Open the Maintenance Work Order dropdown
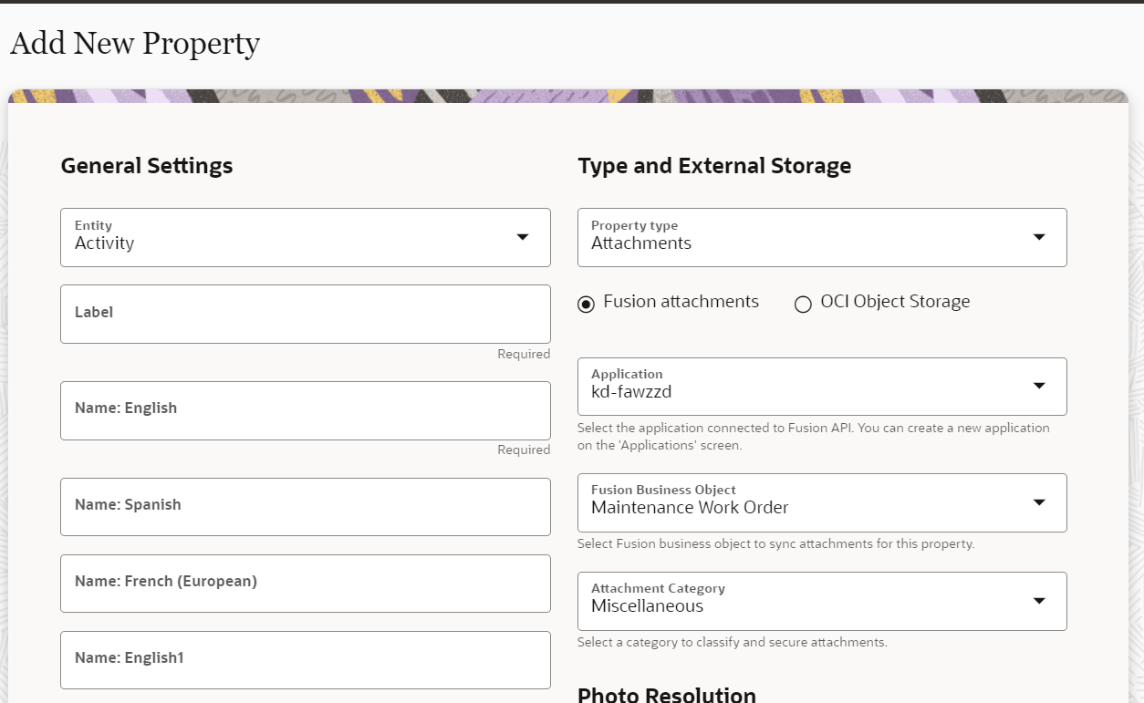 point(803,503)
